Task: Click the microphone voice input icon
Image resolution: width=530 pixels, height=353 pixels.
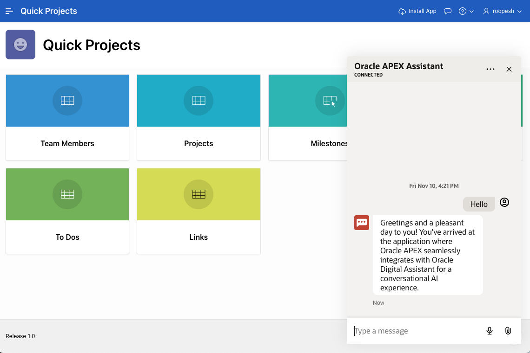Action: (x=490, y=331)
